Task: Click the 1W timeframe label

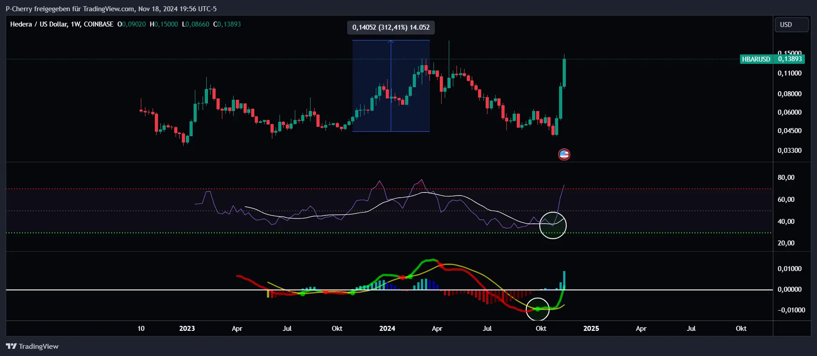Action: point(75,24)
